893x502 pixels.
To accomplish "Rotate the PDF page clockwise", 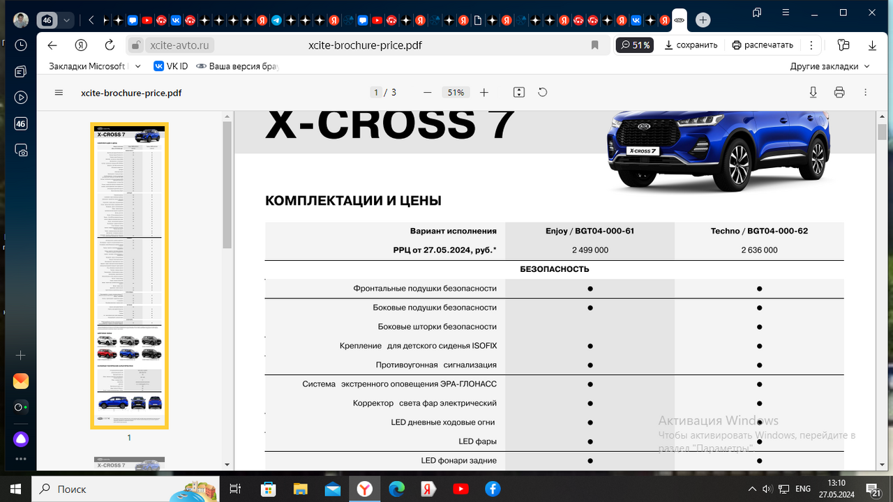I will (x=543, y=93).
